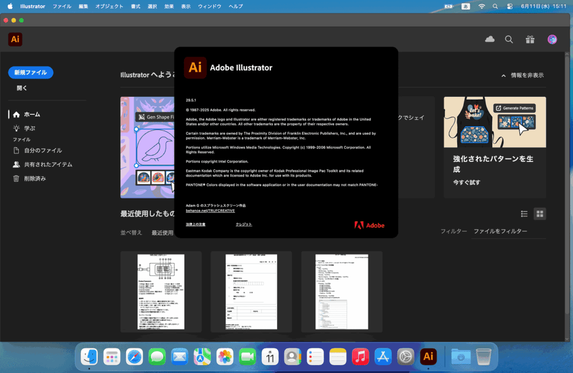
Task: Open Finder from the Dock
Action: pos(89,357)
